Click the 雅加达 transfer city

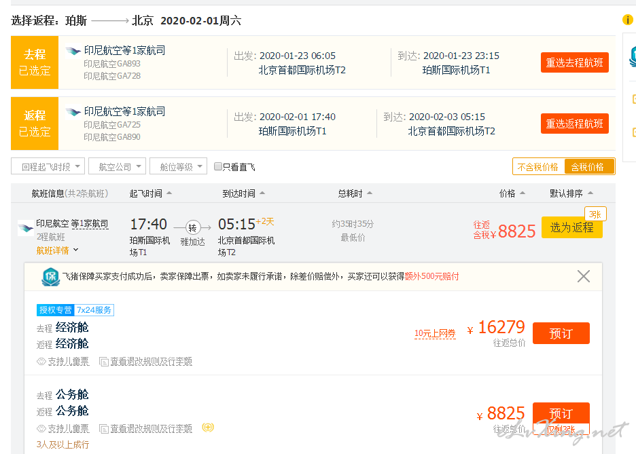click(193, 242)
